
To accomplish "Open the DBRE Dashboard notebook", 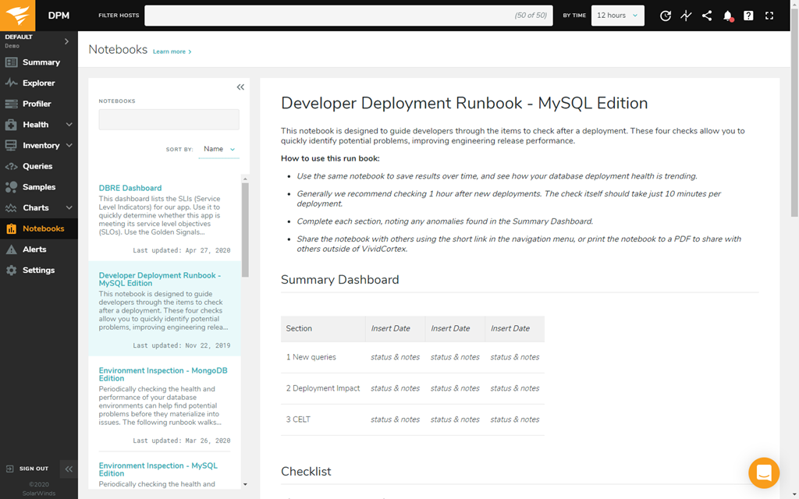I will point(130,188).
